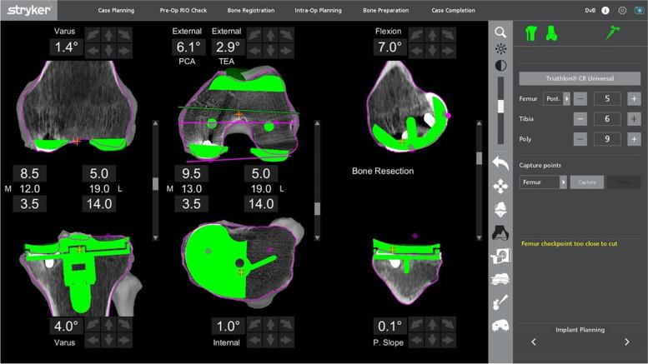Viewport: 648px width, 364px height.
Task: Click the magnifier zoom icon
Action: 500,32
